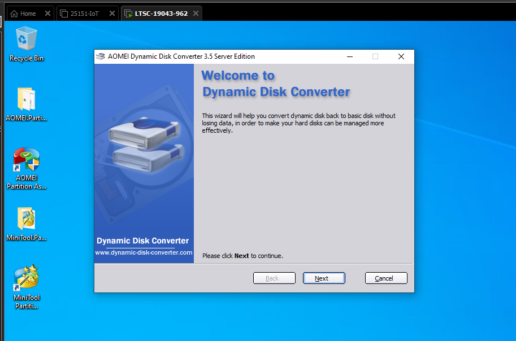Click Next to continue the wizard
This screenshot has width=516, height=341.
click(x=324, y=278)
